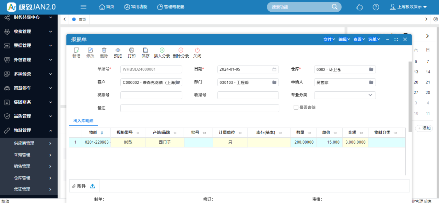Image resolution: width=439 pixels, height=203 pixels.
Task: Click the 保存 (save) toolbar icon
Action: click(x=145, y=50)
